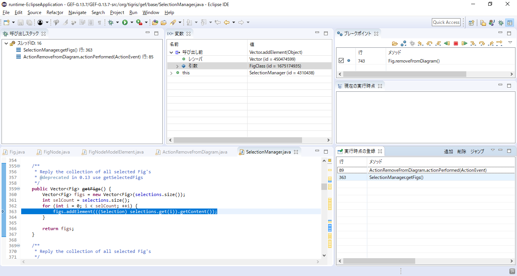Click the Open Type folder icon
The width and height of the screenshot is (517, 276).
click(155, 22)
